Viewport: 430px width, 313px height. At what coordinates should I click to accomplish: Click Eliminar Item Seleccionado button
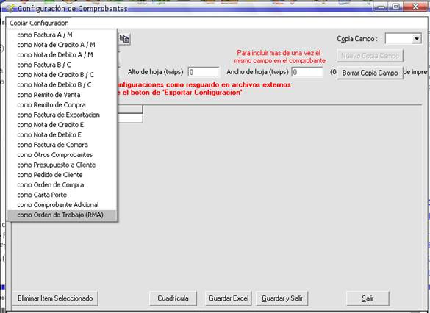55,298
